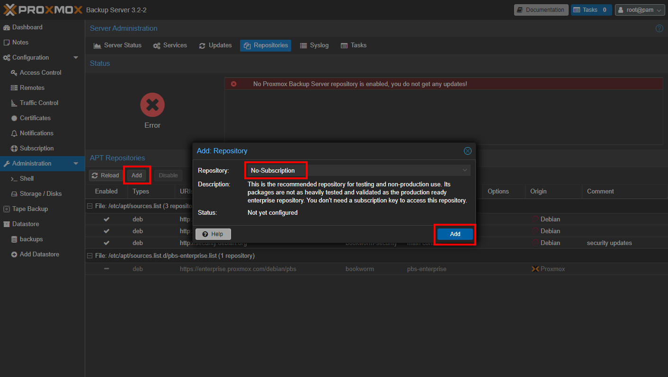Click the Repositories tab files icon
Image resolution: width=668 pixels, height=377 pixels.
point(247,46)
